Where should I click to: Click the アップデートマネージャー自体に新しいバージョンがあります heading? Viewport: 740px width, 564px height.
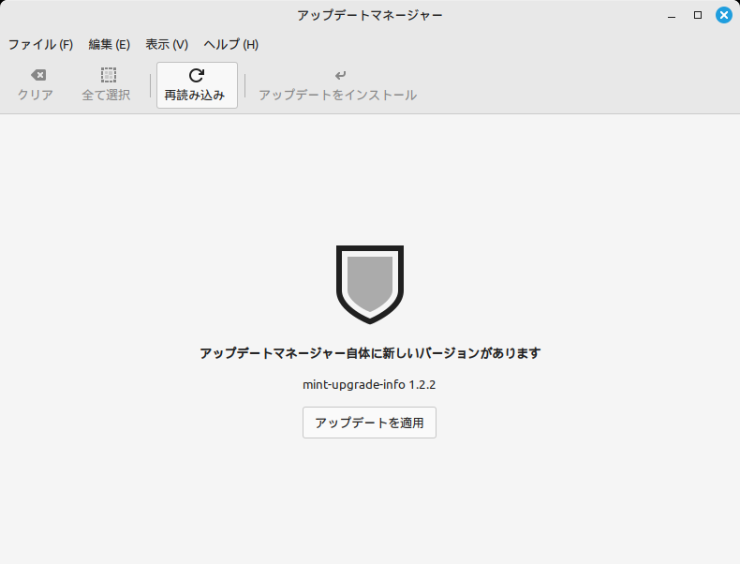click(x=370, y=353)
